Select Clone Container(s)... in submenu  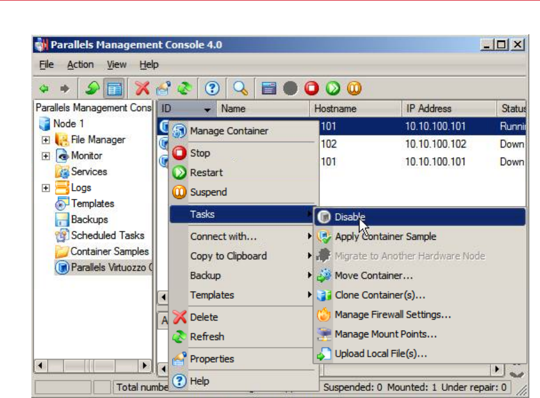[420, 295]
